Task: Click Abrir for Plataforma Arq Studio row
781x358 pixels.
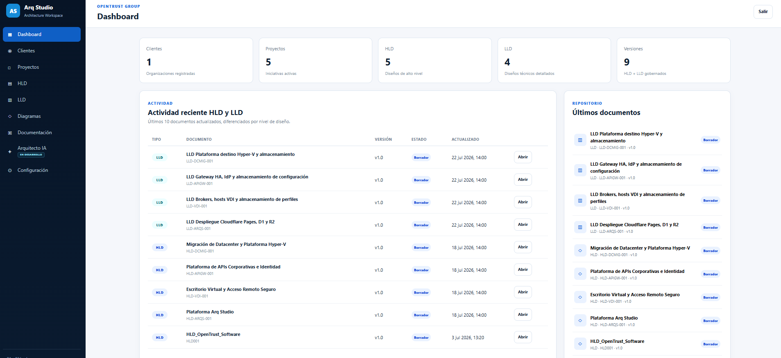Action: click(x=523, y=315)
